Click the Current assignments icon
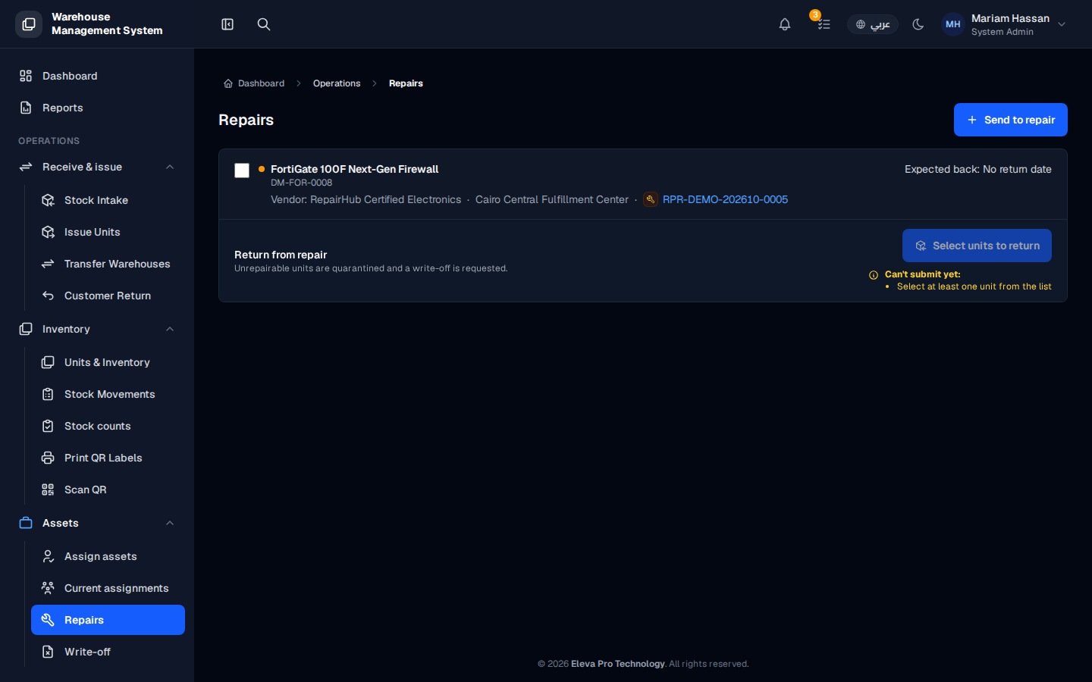Image resolution: width=1092 pixels, height=682 pixels. [48, 588]
